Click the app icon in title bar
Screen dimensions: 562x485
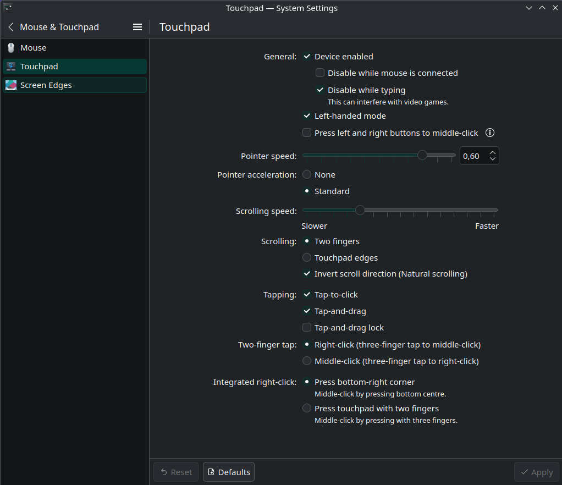click(8, 7)
